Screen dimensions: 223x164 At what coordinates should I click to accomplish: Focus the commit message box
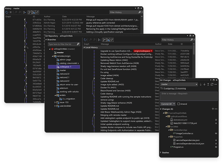point(189,96)
